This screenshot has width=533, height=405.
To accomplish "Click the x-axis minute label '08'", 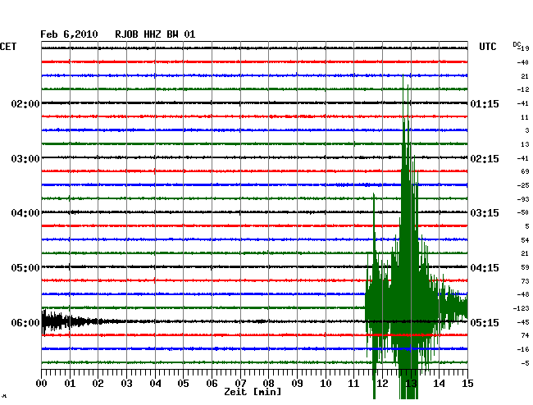I will 268,384.
